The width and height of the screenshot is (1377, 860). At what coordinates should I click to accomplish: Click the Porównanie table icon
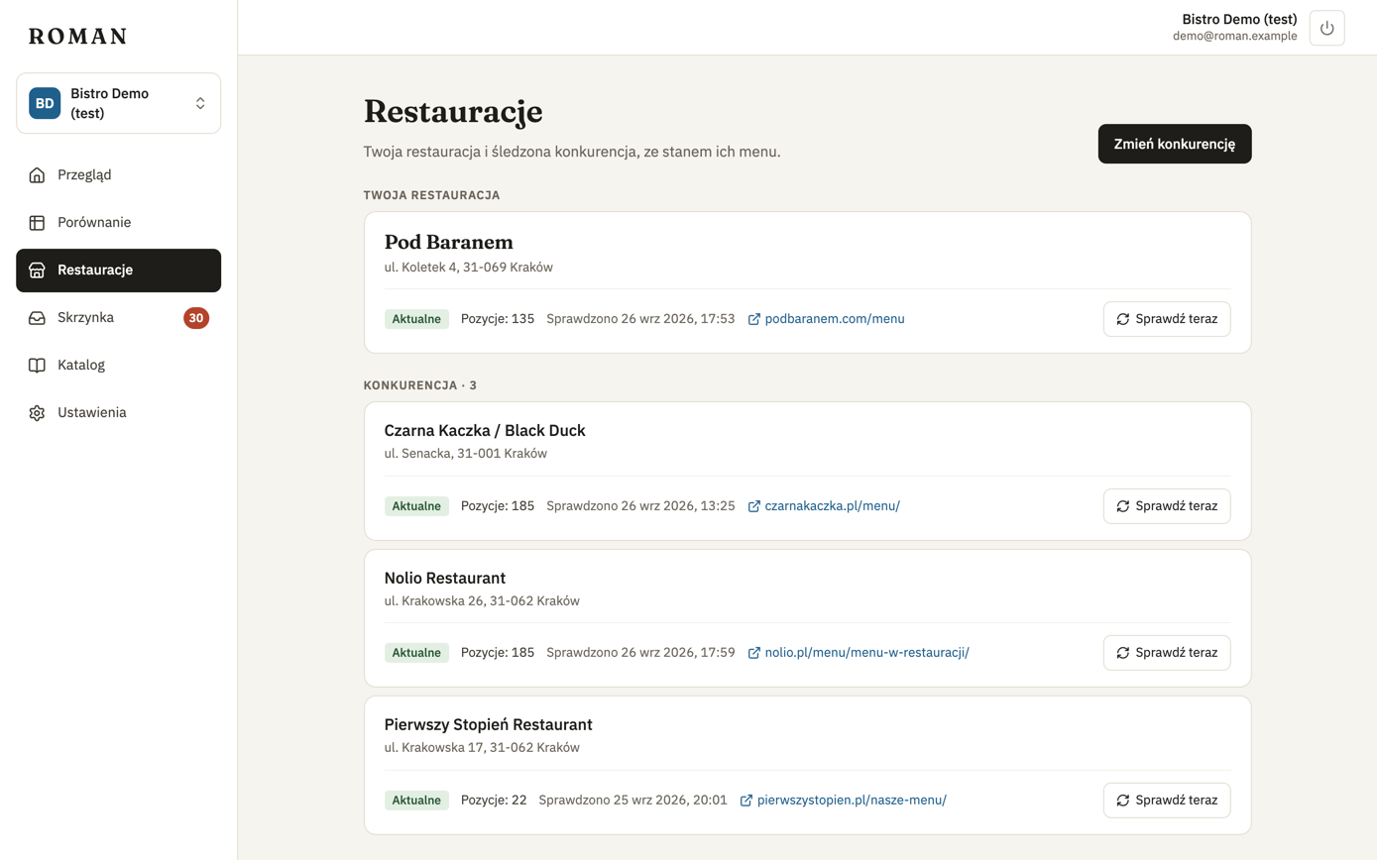[37, 223]
